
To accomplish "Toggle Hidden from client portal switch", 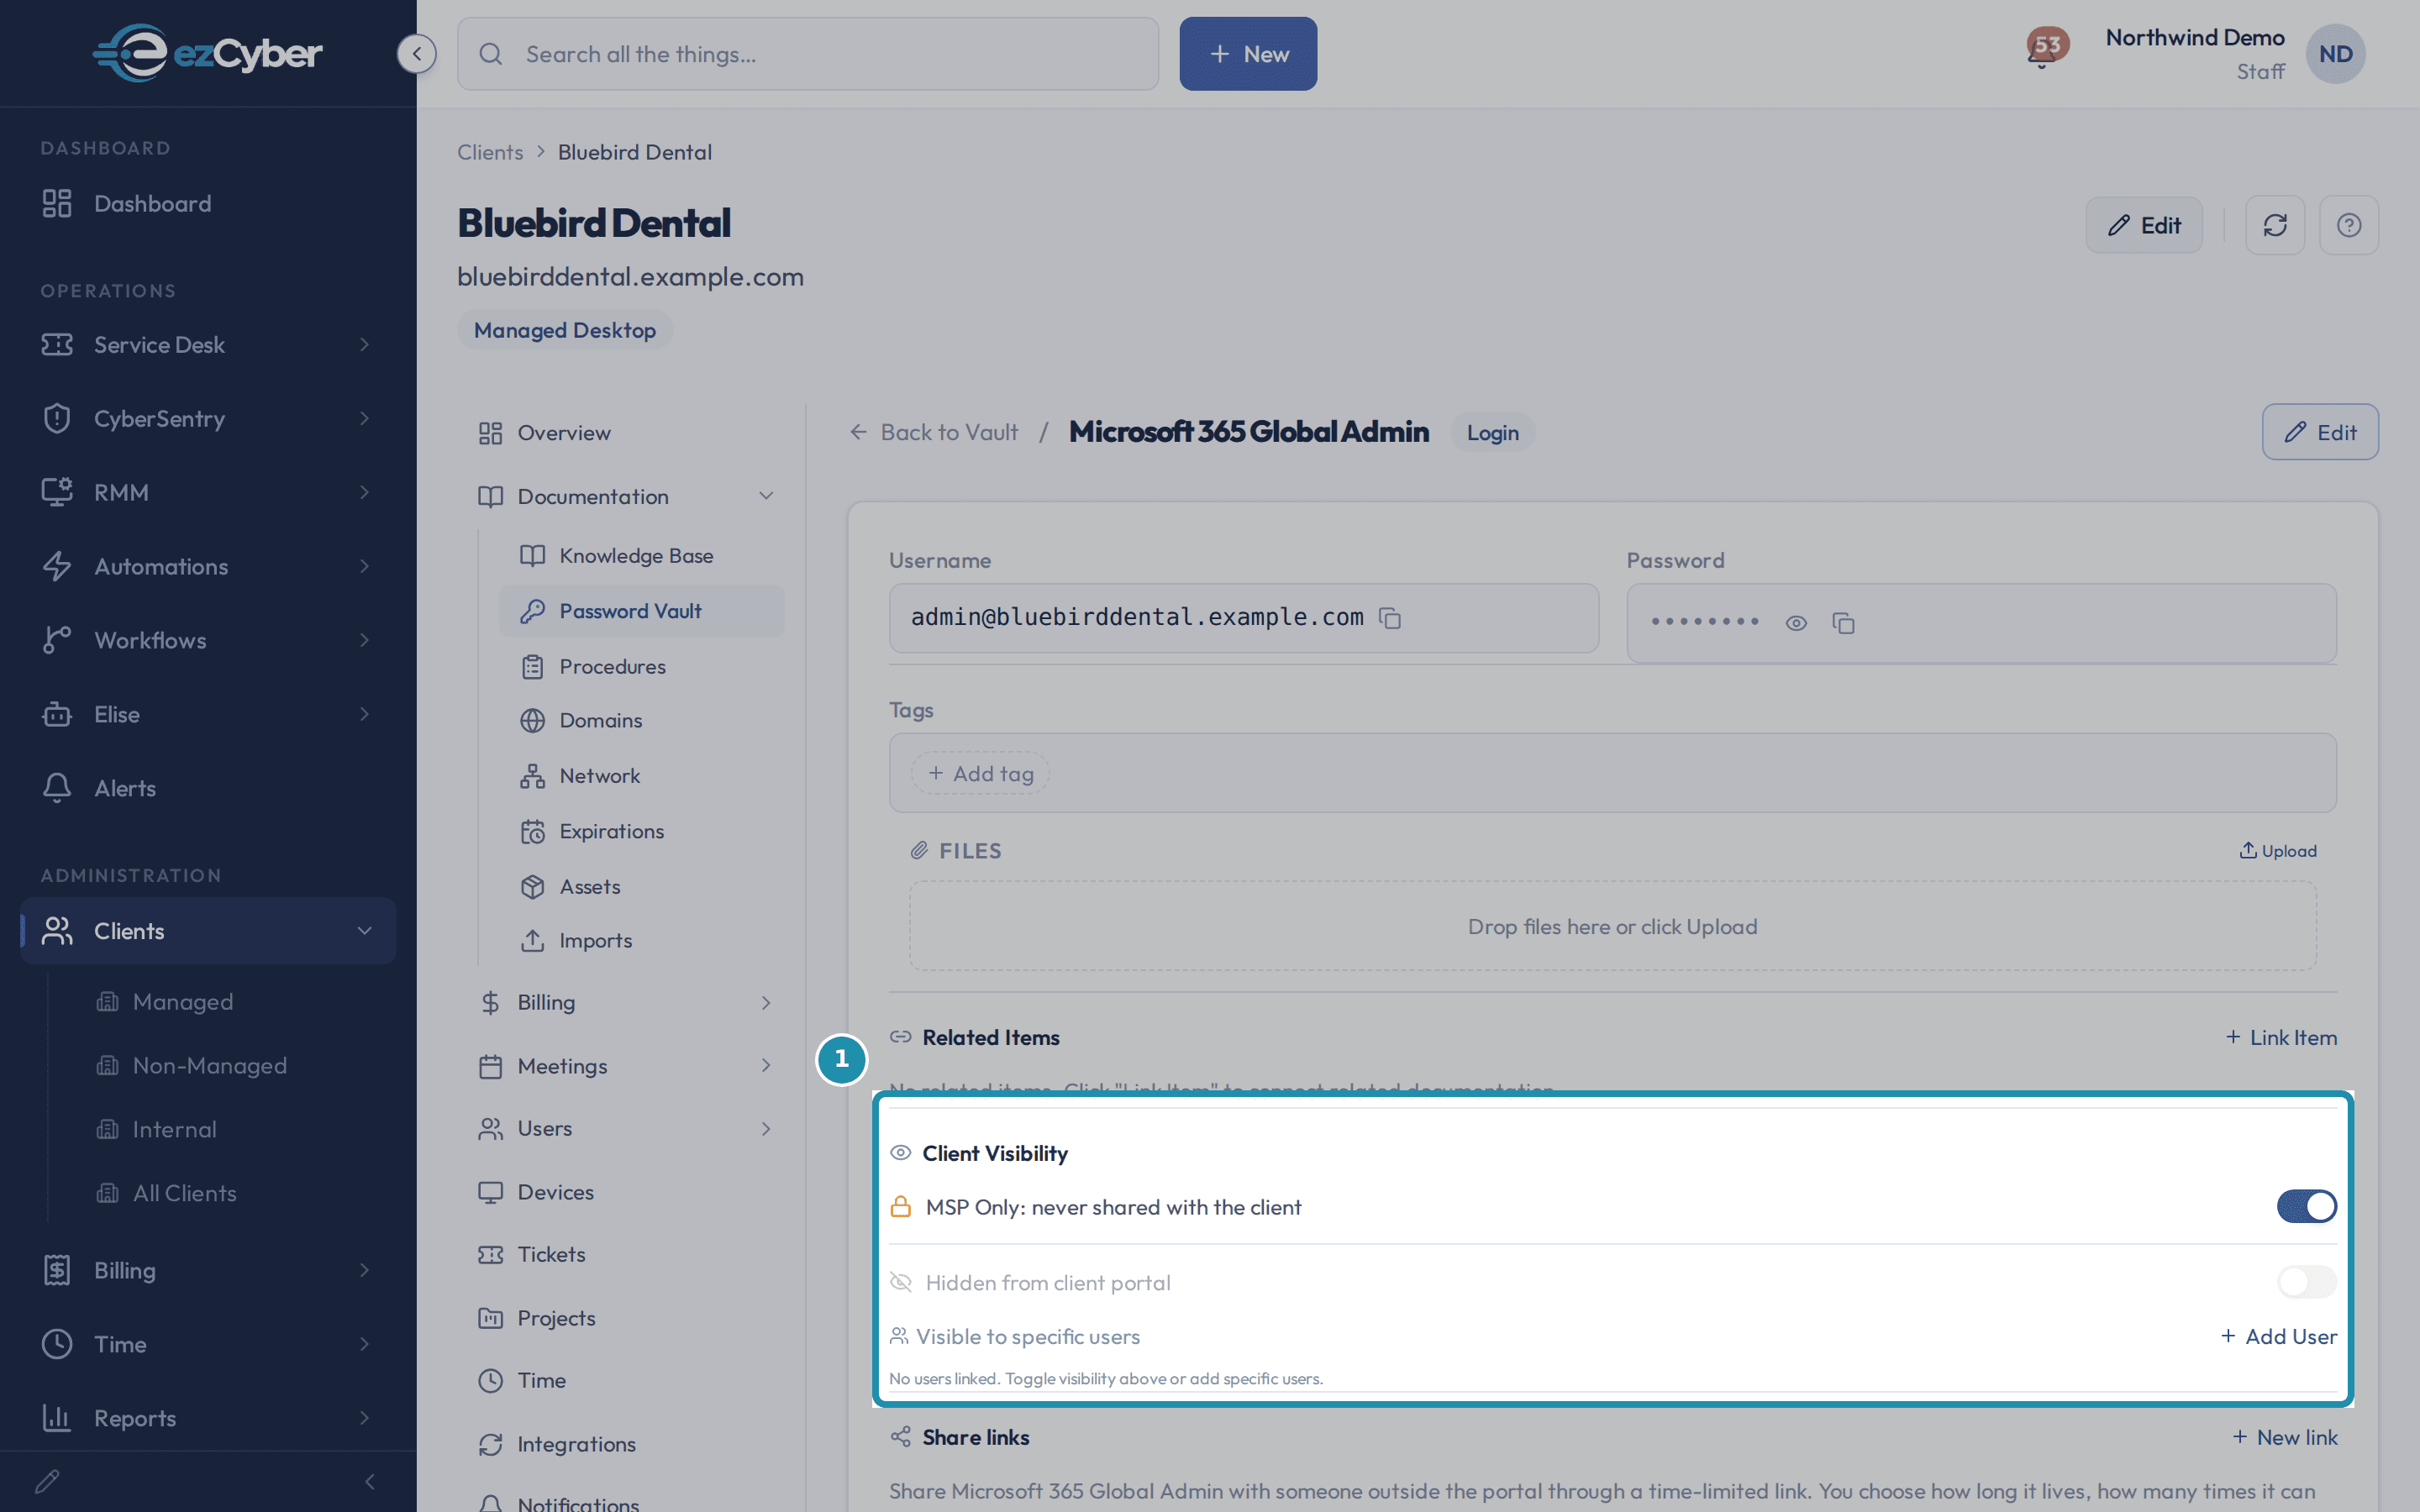I will click(x=2307, y=1282).
